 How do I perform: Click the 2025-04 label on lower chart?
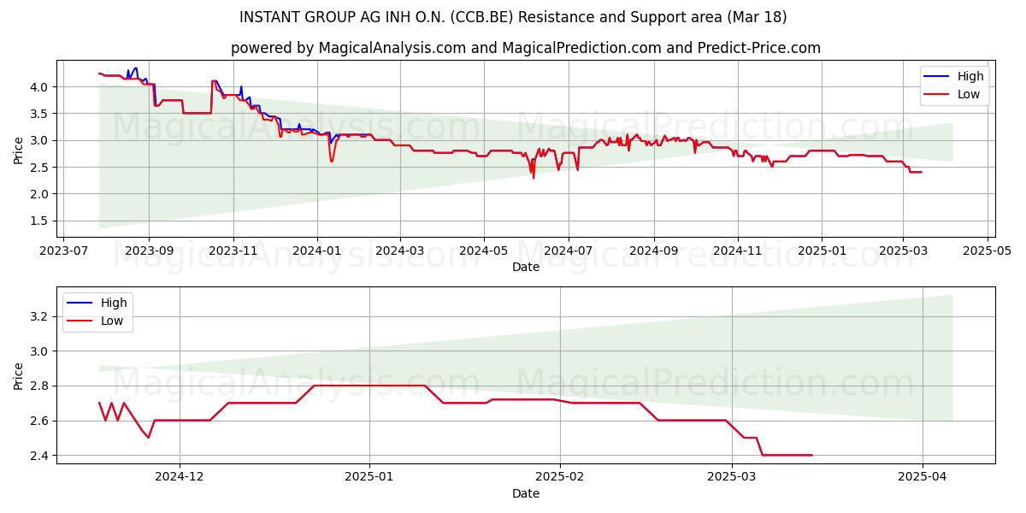(923, 477)
